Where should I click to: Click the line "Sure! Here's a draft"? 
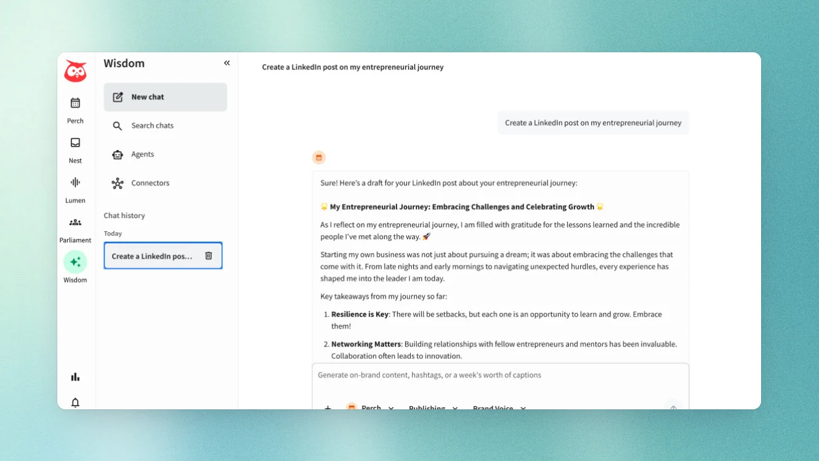(x=449, y=183)
